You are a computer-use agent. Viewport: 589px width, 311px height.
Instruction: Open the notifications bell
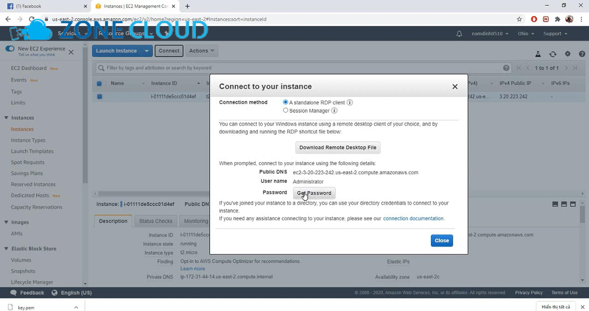[x=459, y=34]
